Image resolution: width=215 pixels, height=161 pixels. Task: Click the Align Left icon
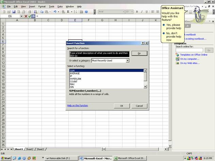tap(153, 12)
